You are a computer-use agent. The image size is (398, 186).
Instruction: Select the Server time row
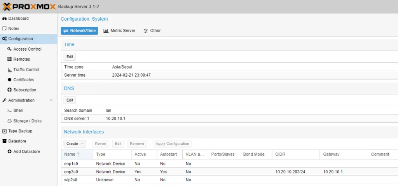tap(229, 75)
